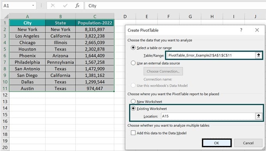Click the Austin cell
The image size is (266, 151).
pos(27,88)
